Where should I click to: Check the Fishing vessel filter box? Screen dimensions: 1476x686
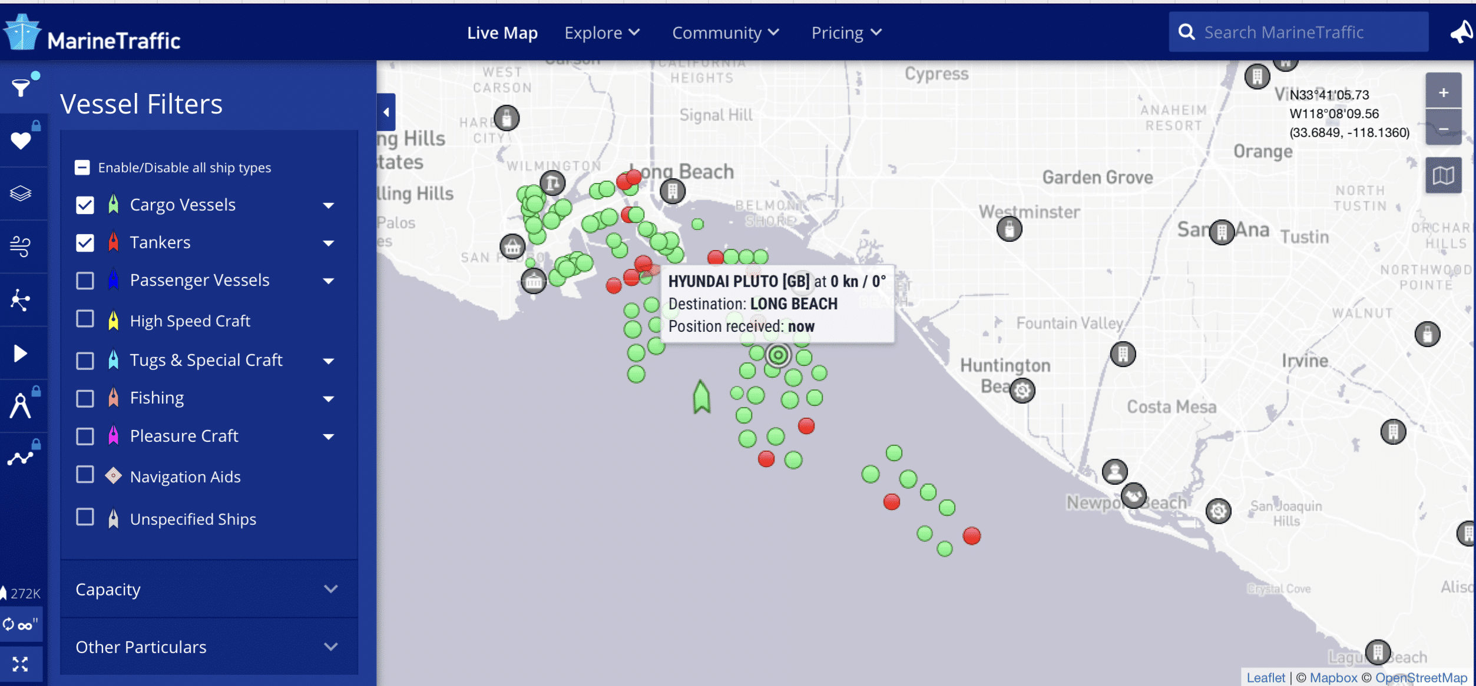tap(85, 398)
